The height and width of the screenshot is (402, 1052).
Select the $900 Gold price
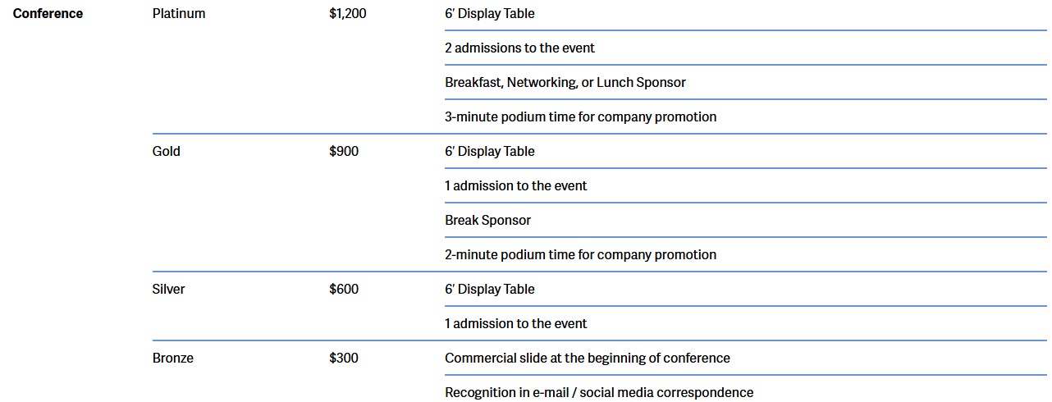pos(344,152)
